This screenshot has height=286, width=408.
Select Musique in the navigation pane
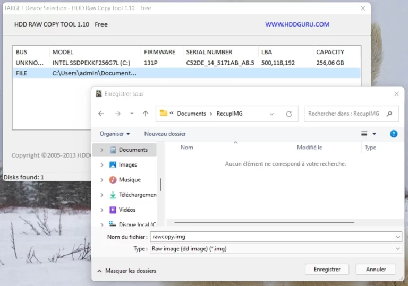130,180
